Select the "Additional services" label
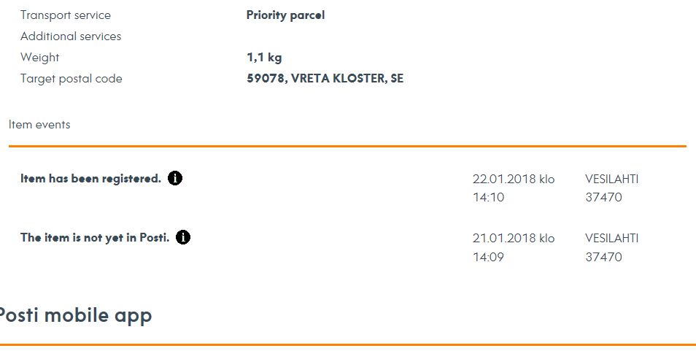This screenshot has width=696, height=351. [71, 36]
